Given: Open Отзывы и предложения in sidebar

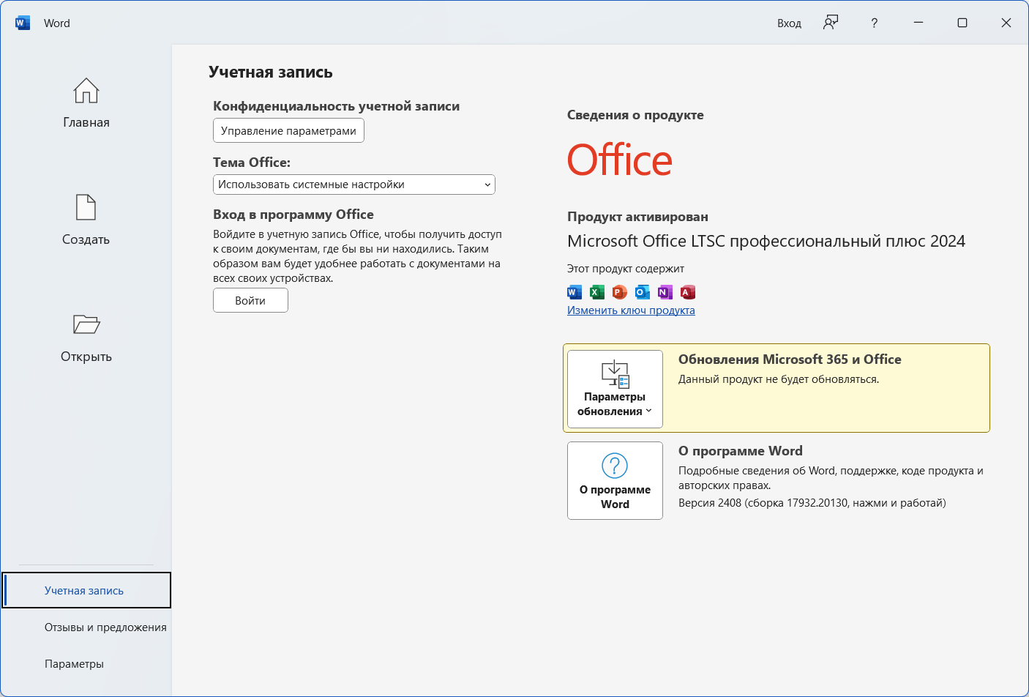Looking at the screenshot, I should pos(105,627).
